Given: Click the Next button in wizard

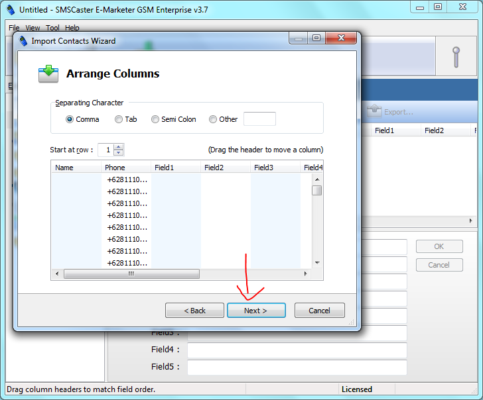Looking at the screenshot, I should click(256, 311).
